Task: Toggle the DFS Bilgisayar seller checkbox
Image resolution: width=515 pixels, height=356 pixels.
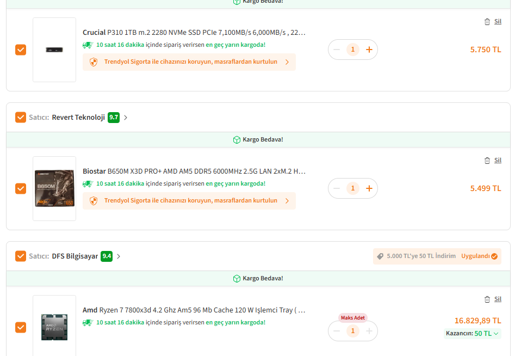Action: (21, 256)
